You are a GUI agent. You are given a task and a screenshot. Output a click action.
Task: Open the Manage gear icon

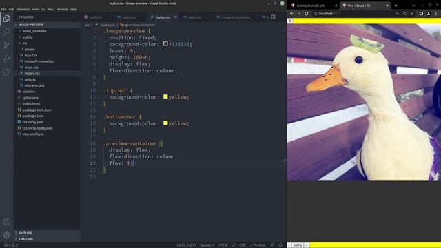pos(6,235)
